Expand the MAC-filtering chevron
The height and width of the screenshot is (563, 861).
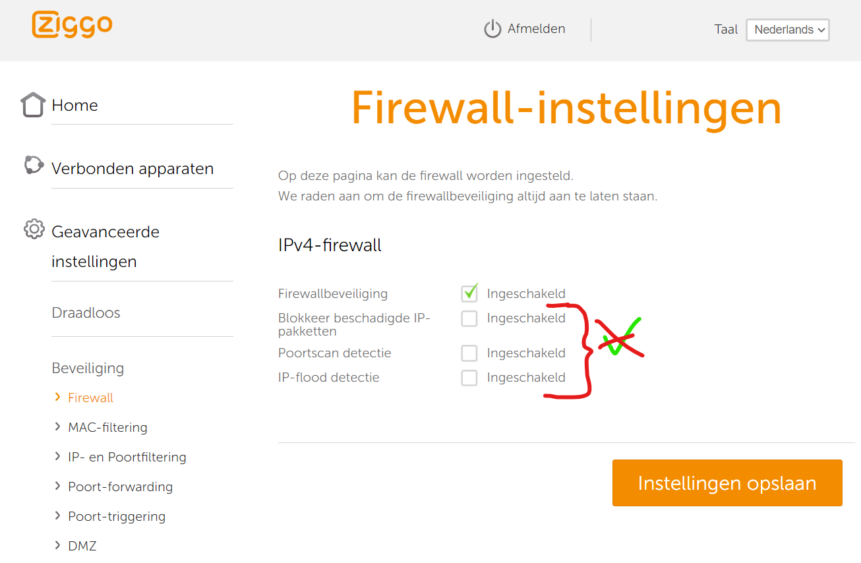click(58, 427)
